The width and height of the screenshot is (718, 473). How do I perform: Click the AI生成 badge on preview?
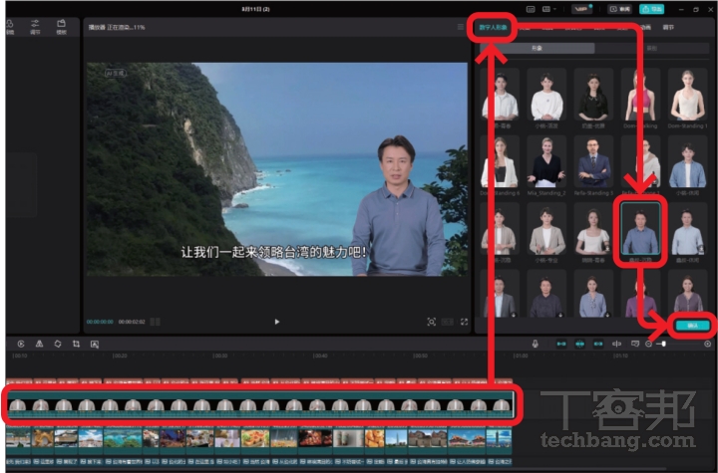click(115, 73)
